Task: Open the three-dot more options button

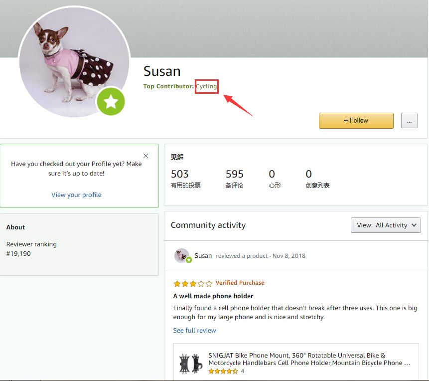Action: click(x=409, y=121)
